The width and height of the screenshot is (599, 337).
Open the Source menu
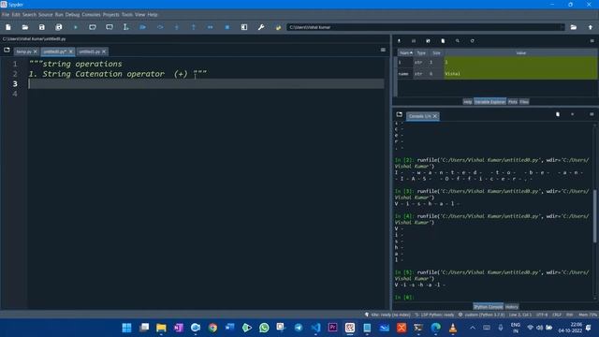(46, 15)
